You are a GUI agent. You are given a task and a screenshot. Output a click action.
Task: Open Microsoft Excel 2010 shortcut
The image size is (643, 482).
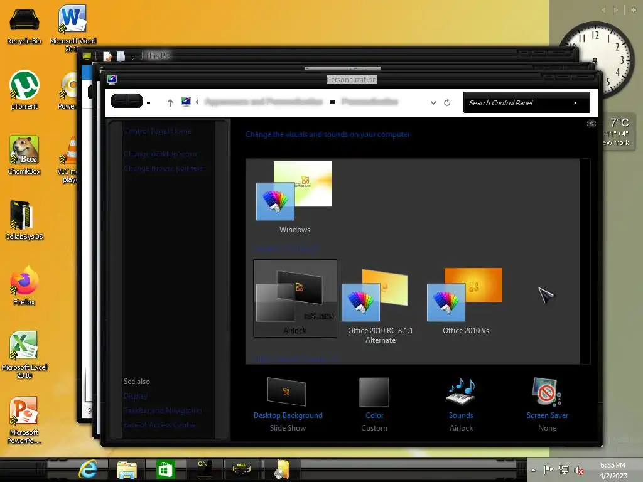pos(24,355)
